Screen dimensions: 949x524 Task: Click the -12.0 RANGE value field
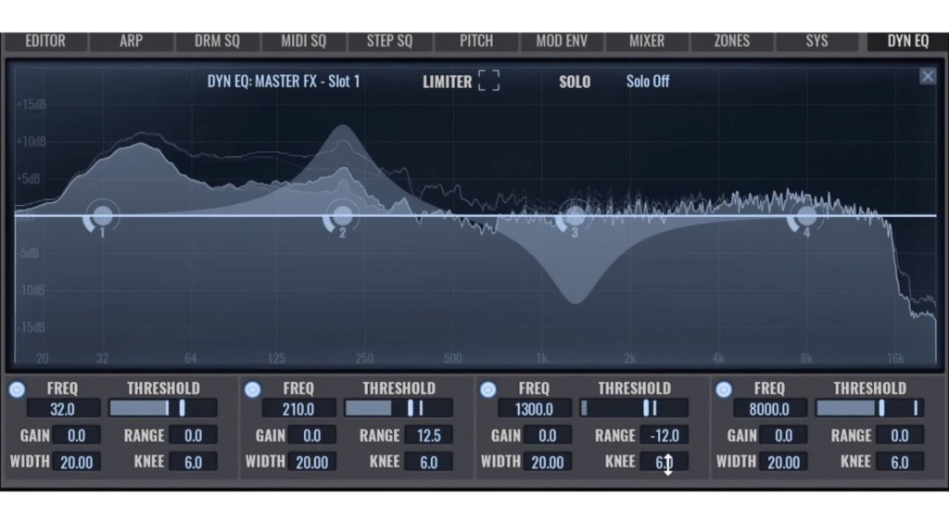pos(664,436)
